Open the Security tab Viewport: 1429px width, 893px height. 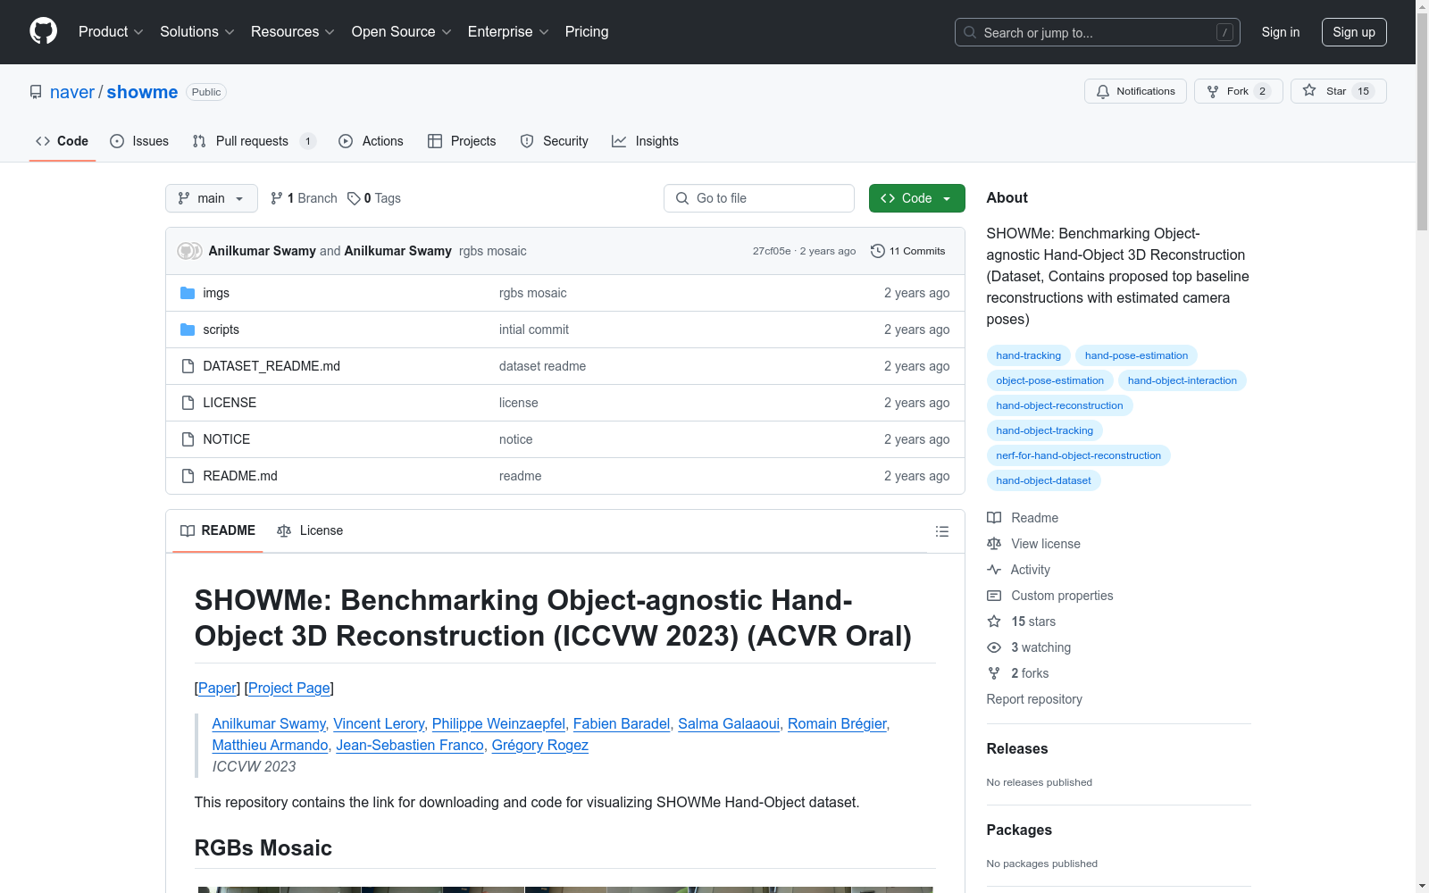point(554,141)
